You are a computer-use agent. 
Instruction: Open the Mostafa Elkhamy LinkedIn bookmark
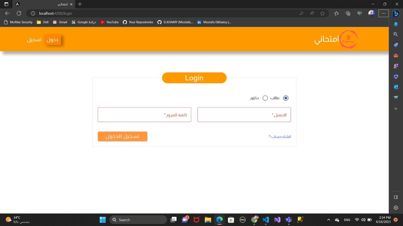[x=214, y=22]
